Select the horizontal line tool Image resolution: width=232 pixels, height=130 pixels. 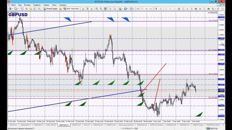pyautogui.click(x=170, y=9)
